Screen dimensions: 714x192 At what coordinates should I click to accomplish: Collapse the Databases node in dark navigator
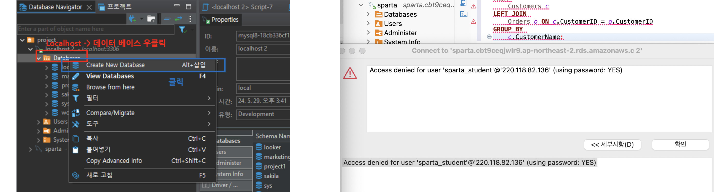[x=39, y=58]
